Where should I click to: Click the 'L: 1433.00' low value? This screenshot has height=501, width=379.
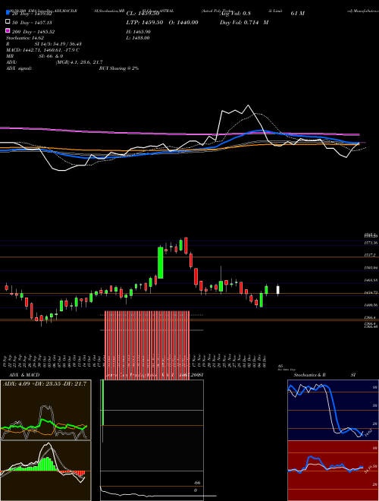coord(138,38)
